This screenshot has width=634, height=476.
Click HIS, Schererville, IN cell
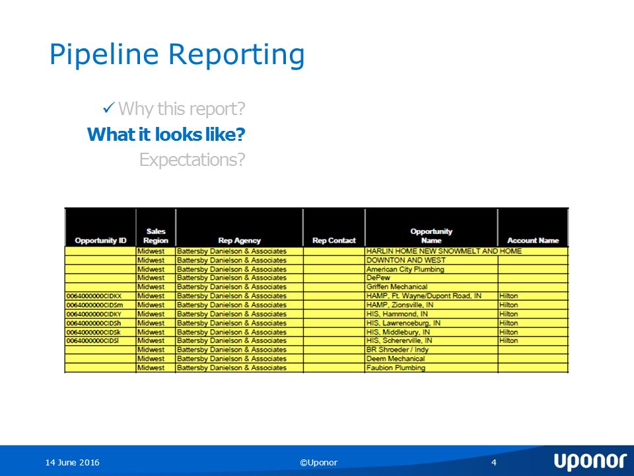pos(431,341)
